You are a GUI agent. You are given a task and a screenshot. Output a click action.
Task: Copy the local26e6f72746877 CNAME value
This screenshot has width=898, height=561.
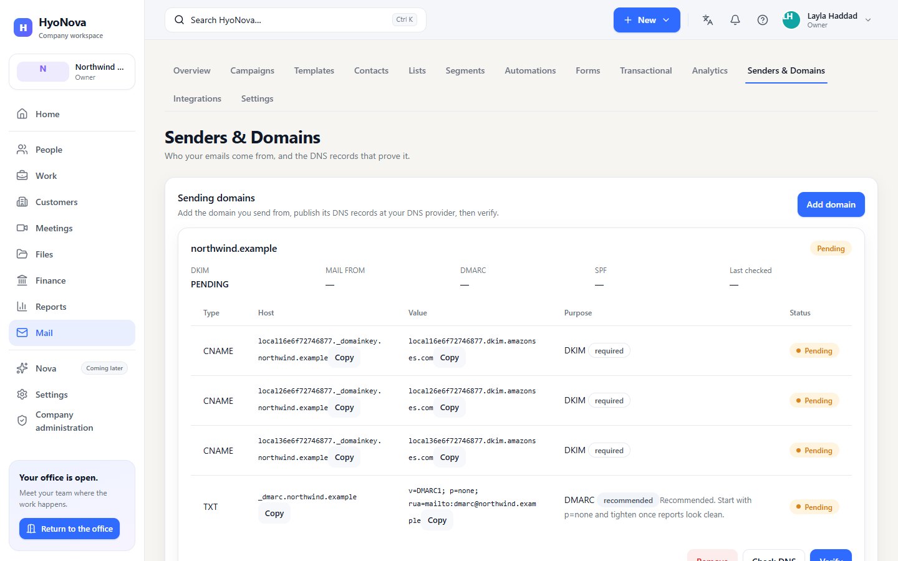tap(450, 408)
